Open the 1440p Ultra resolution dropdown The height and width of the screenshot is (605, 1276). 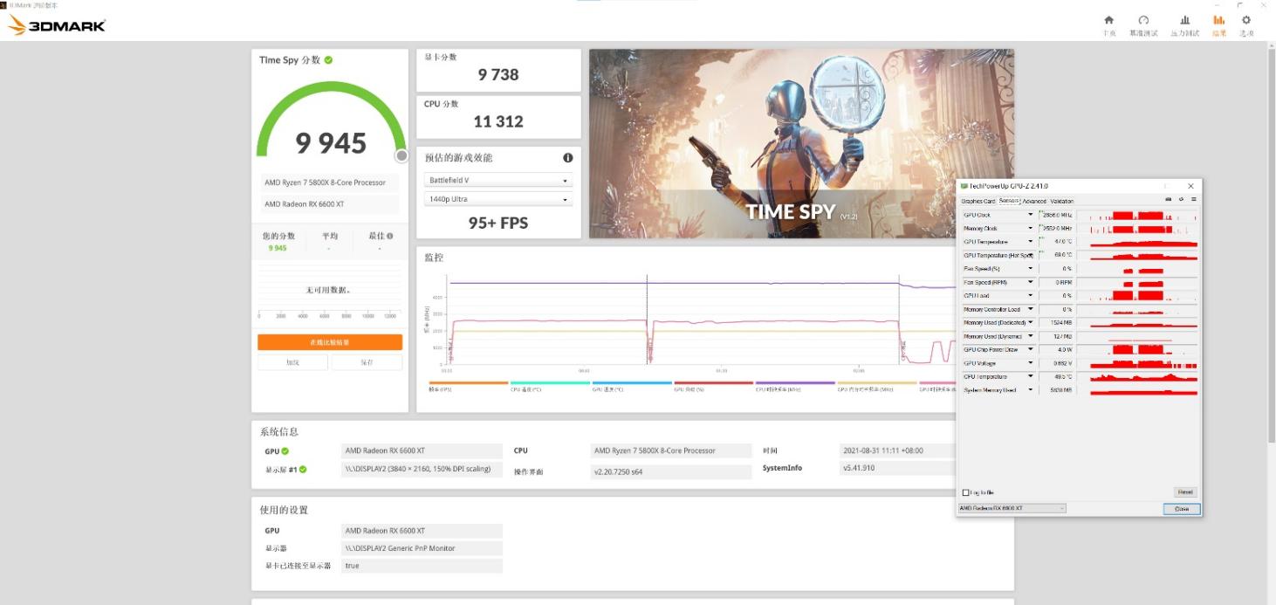(498, 200)
